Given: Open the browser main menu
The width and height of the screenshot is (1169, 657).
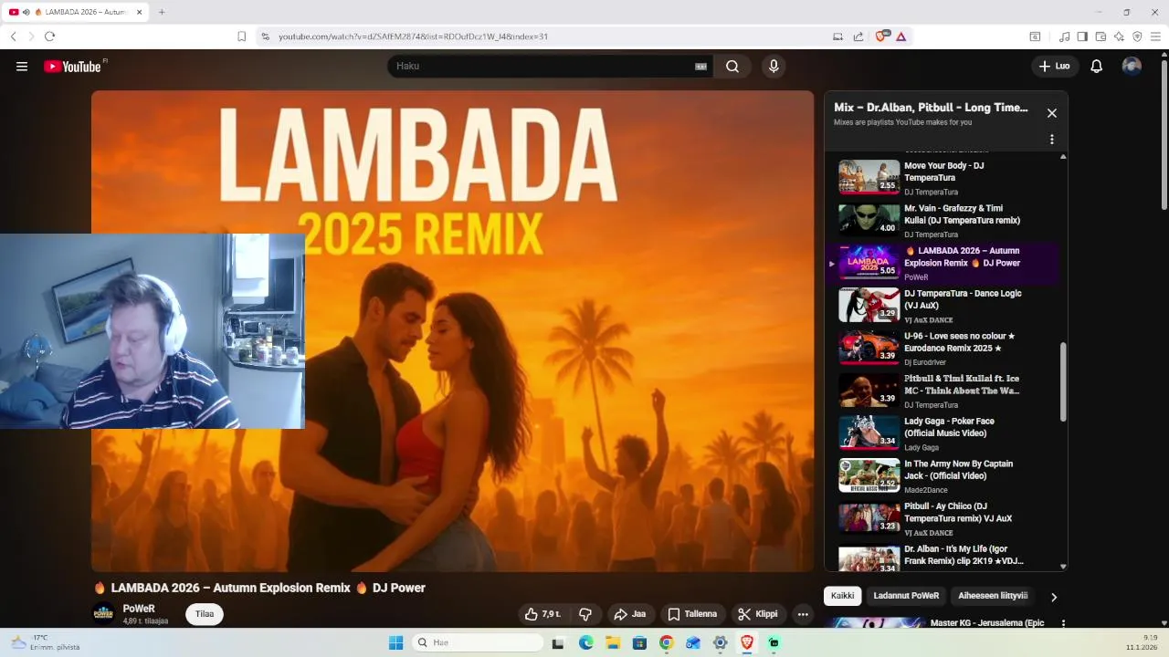Looking at the screenshot, I should tap(1155, 36).
